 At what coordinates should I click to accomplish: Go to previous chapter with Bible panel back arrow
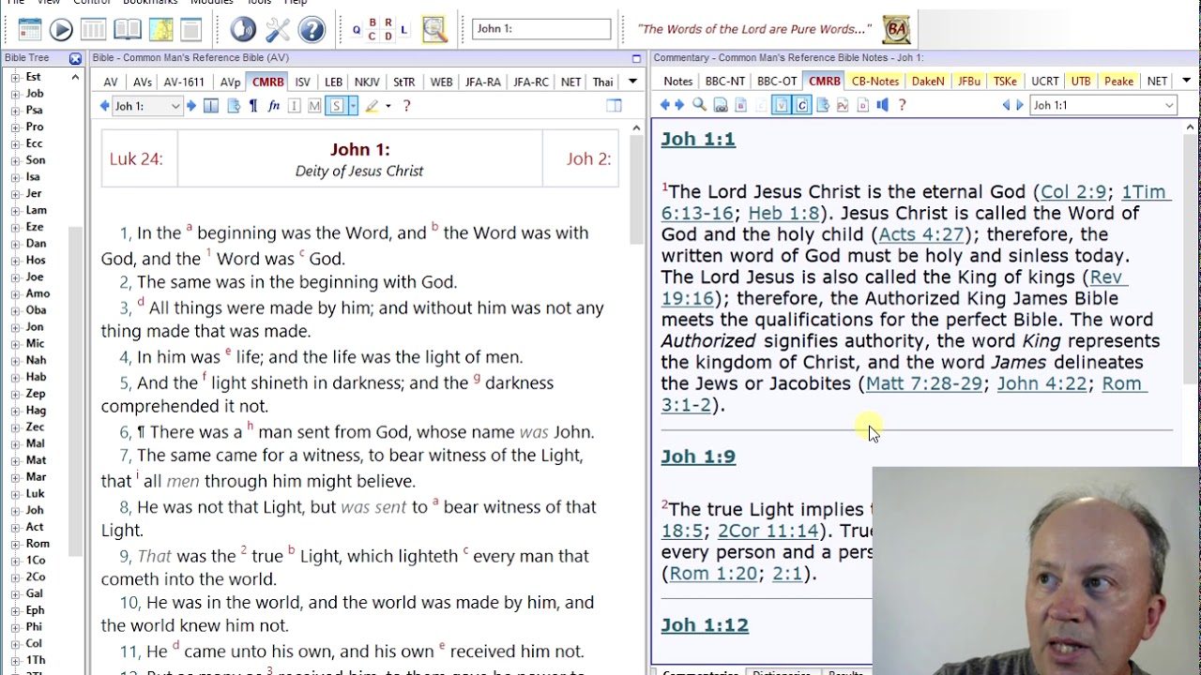[x=104, y=106]
